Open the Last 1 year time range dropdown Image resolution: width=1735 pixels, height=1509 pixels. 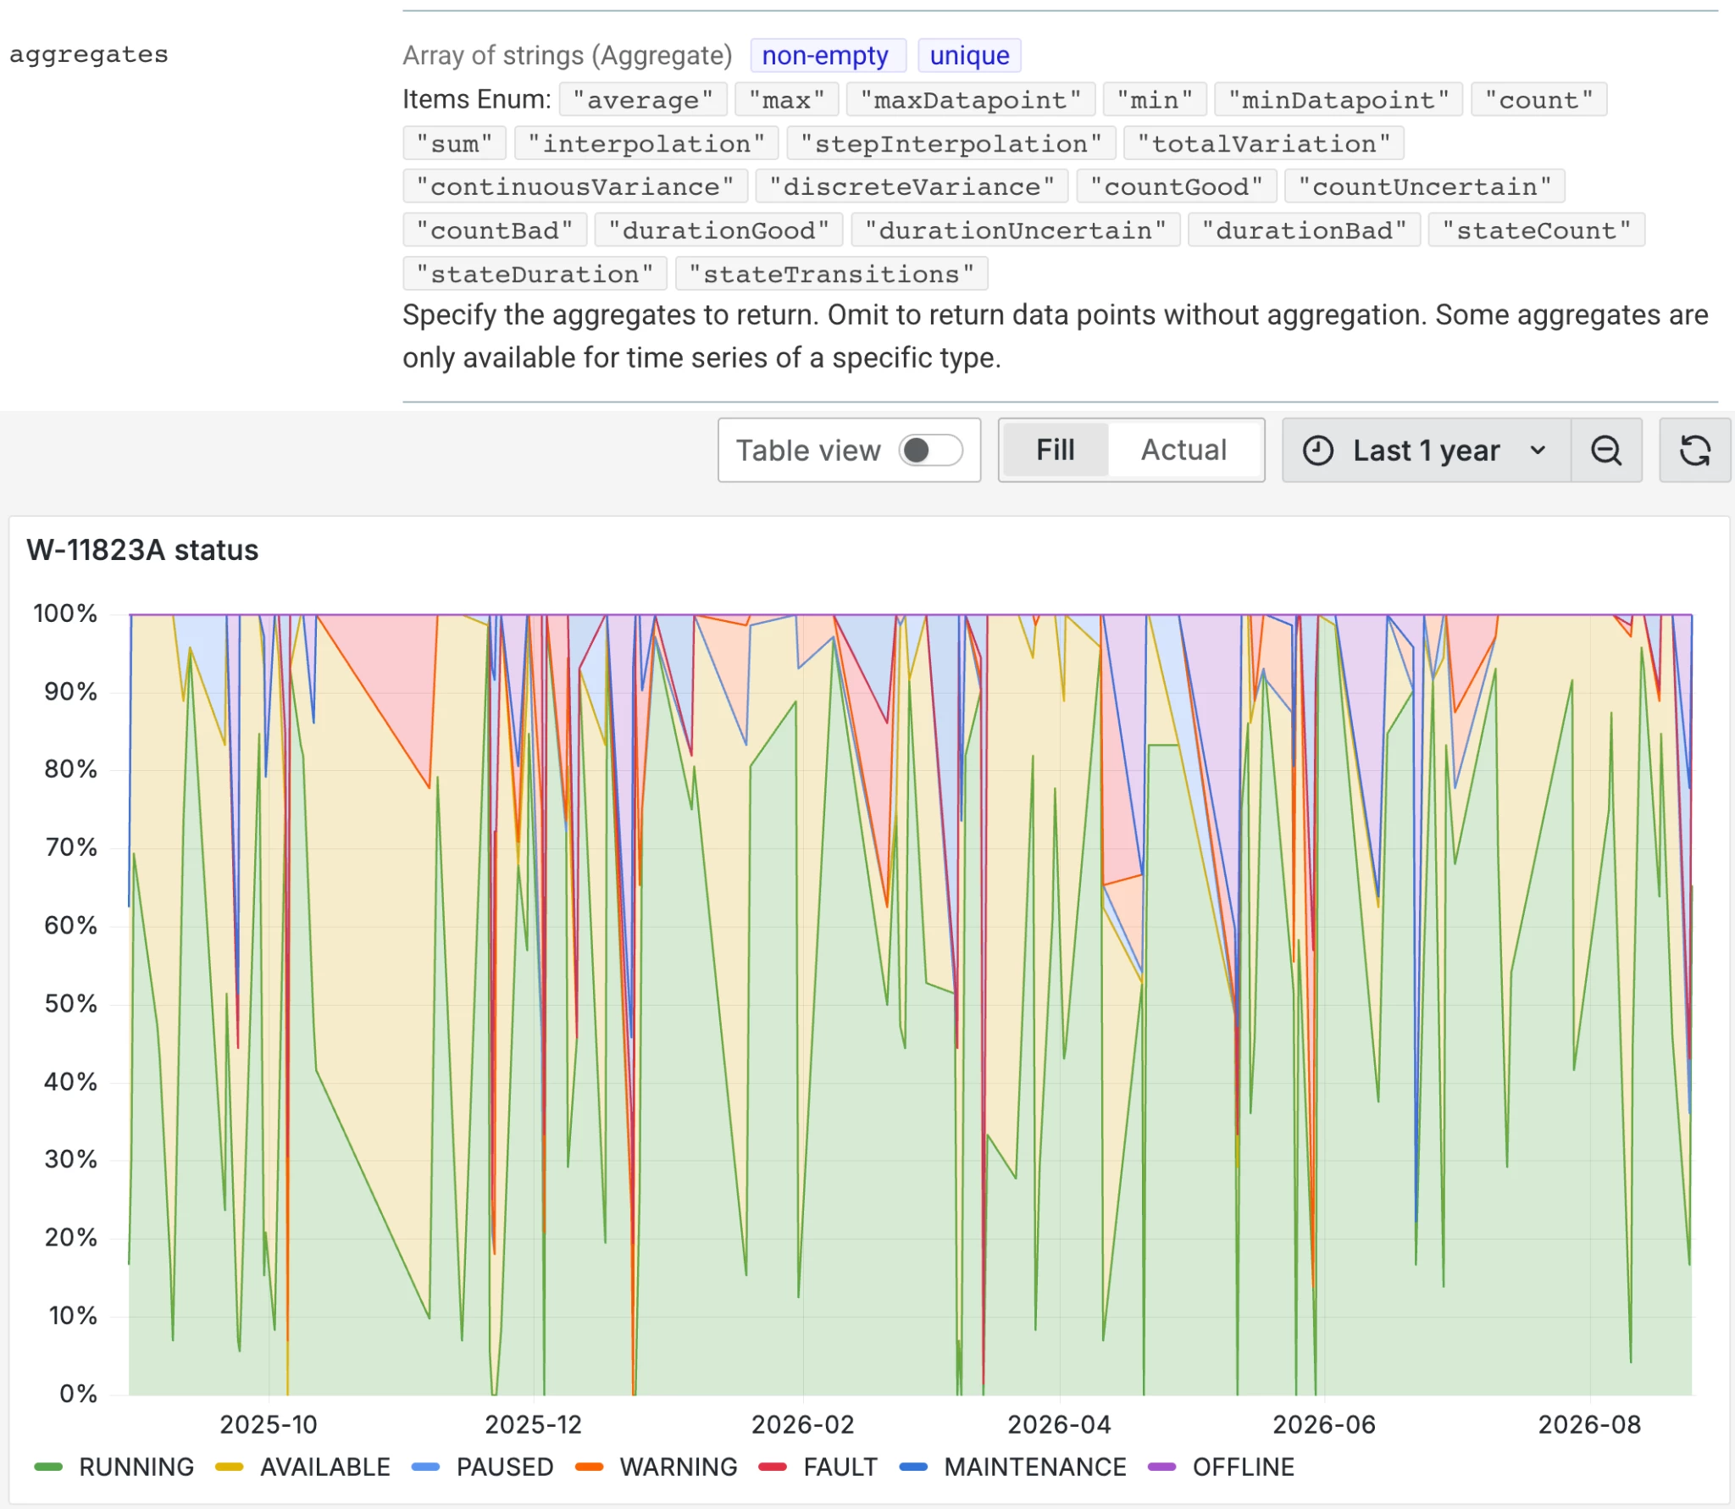(1427, 451)
